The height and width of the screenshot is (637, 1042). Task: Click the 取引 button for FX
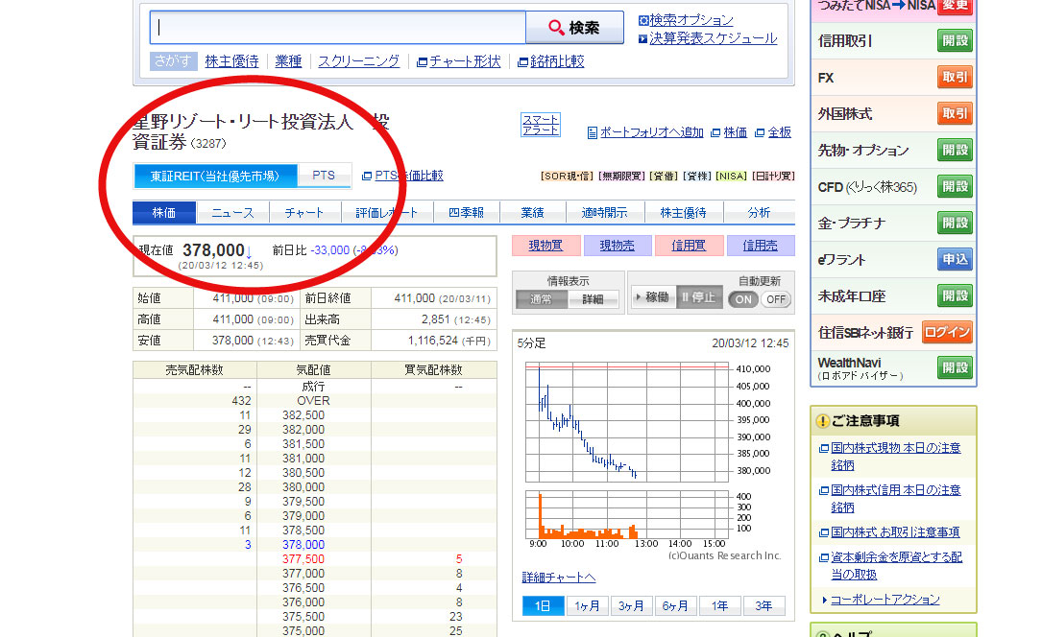click(x=955, y=77)
